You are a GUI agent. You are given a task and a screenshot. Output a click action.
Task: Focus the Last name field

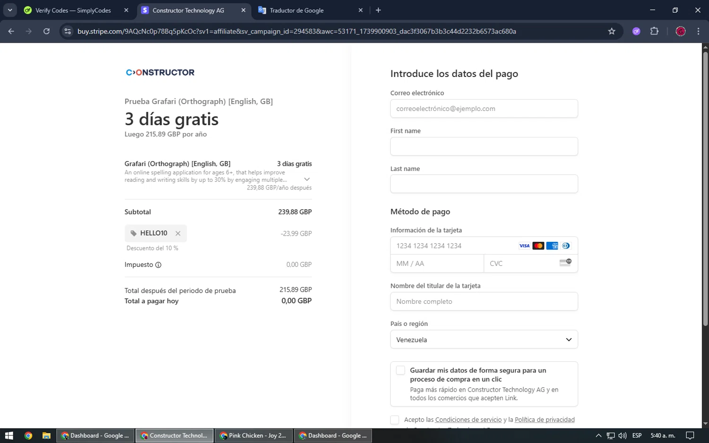click(x=484, y=184)
